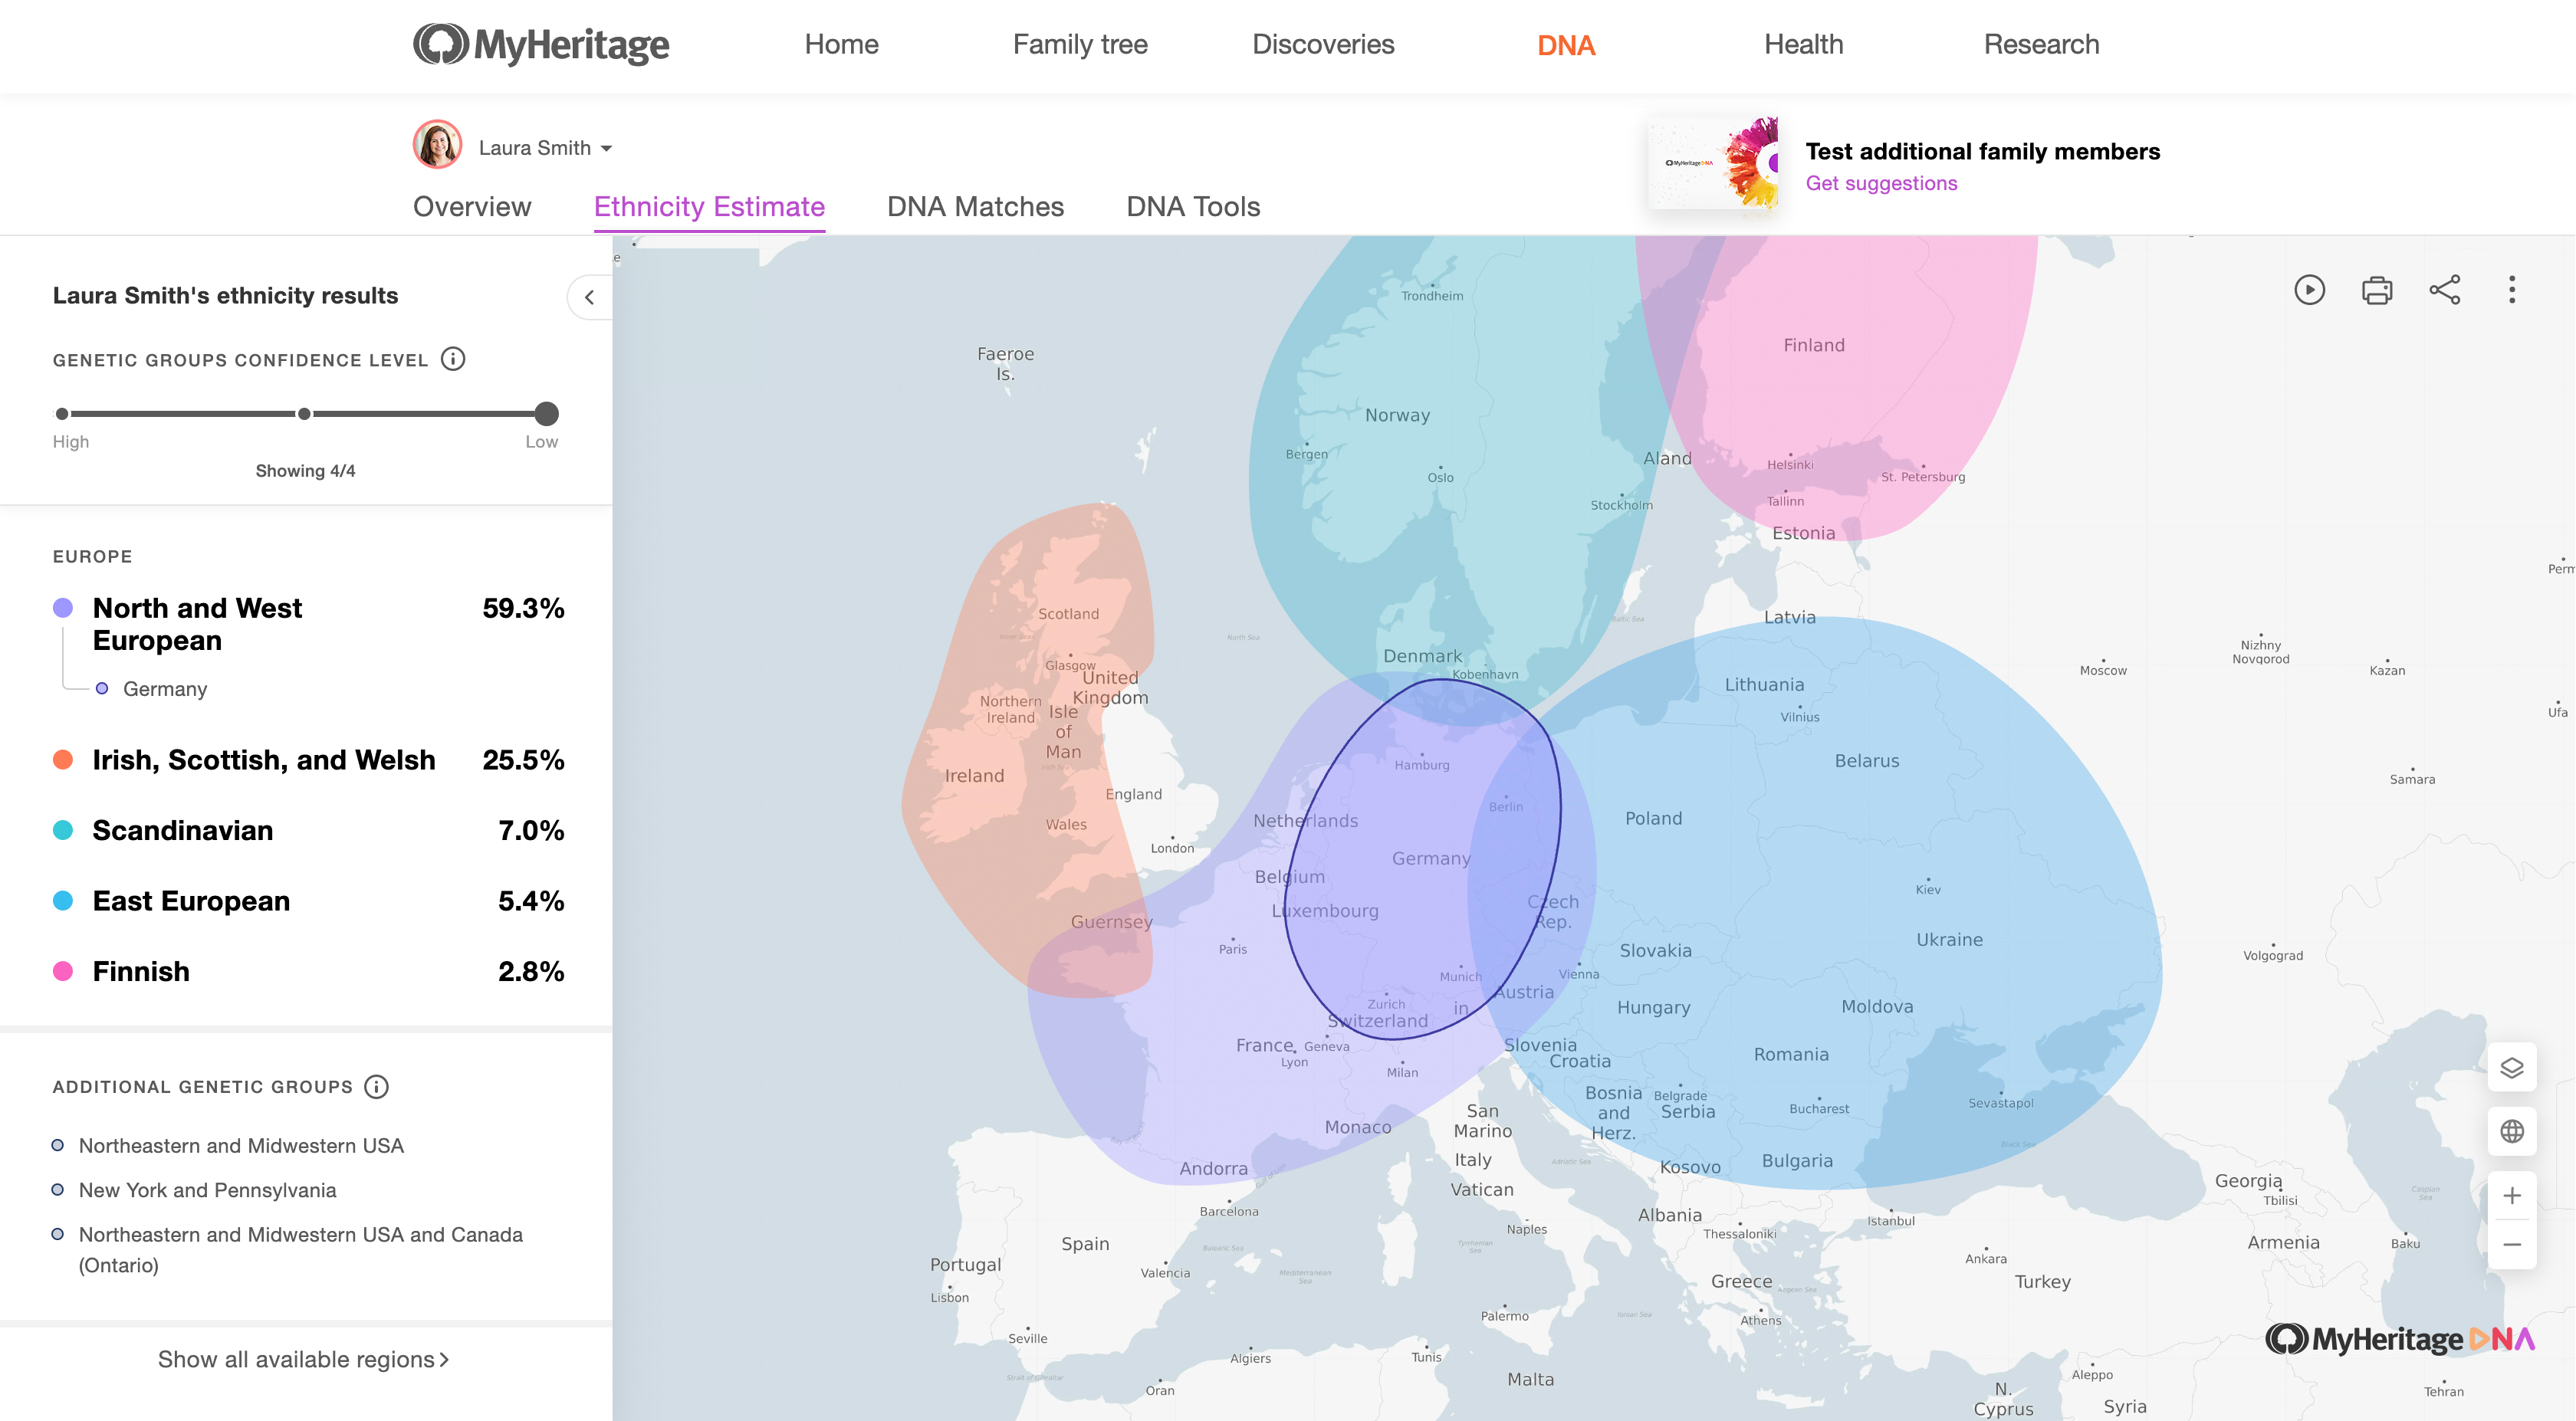Select the North and West European purple dot
2576x1421 pixels.
point(63,608)
